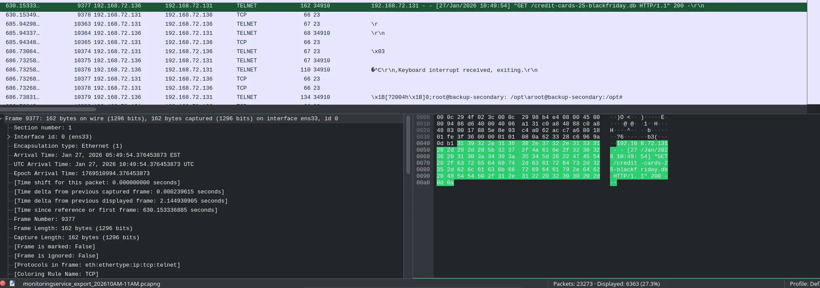Select the Arrival Time EST field
The width and height of the screenshot is (820, 288).
(97, 155)
